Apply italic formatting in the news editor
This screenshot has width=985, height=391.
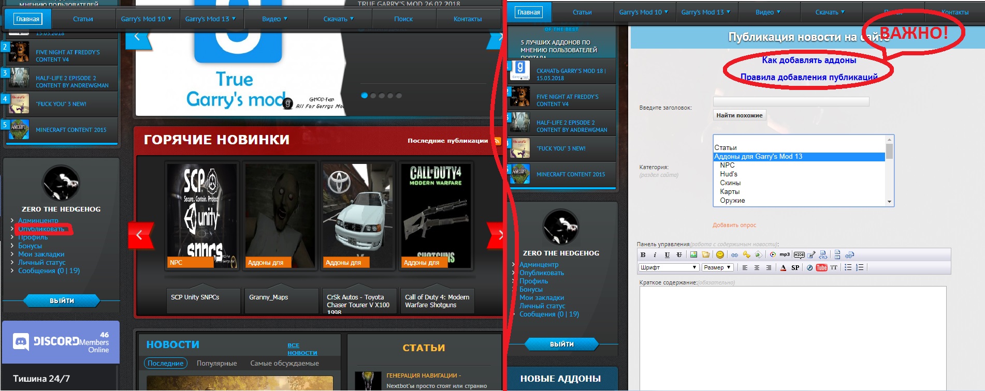coord(655,254)
